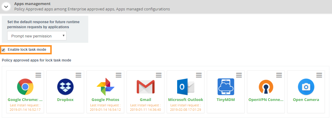Viewport: 332px width, 120px height.
Task: Click the Apps management header title
Action: (x=32, y=4)
